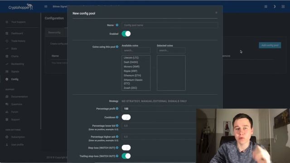Image resolution: width=290 pixels, height=163 pixels.
Task: Click the Name help info icon
Action: (x=117, y=25)
